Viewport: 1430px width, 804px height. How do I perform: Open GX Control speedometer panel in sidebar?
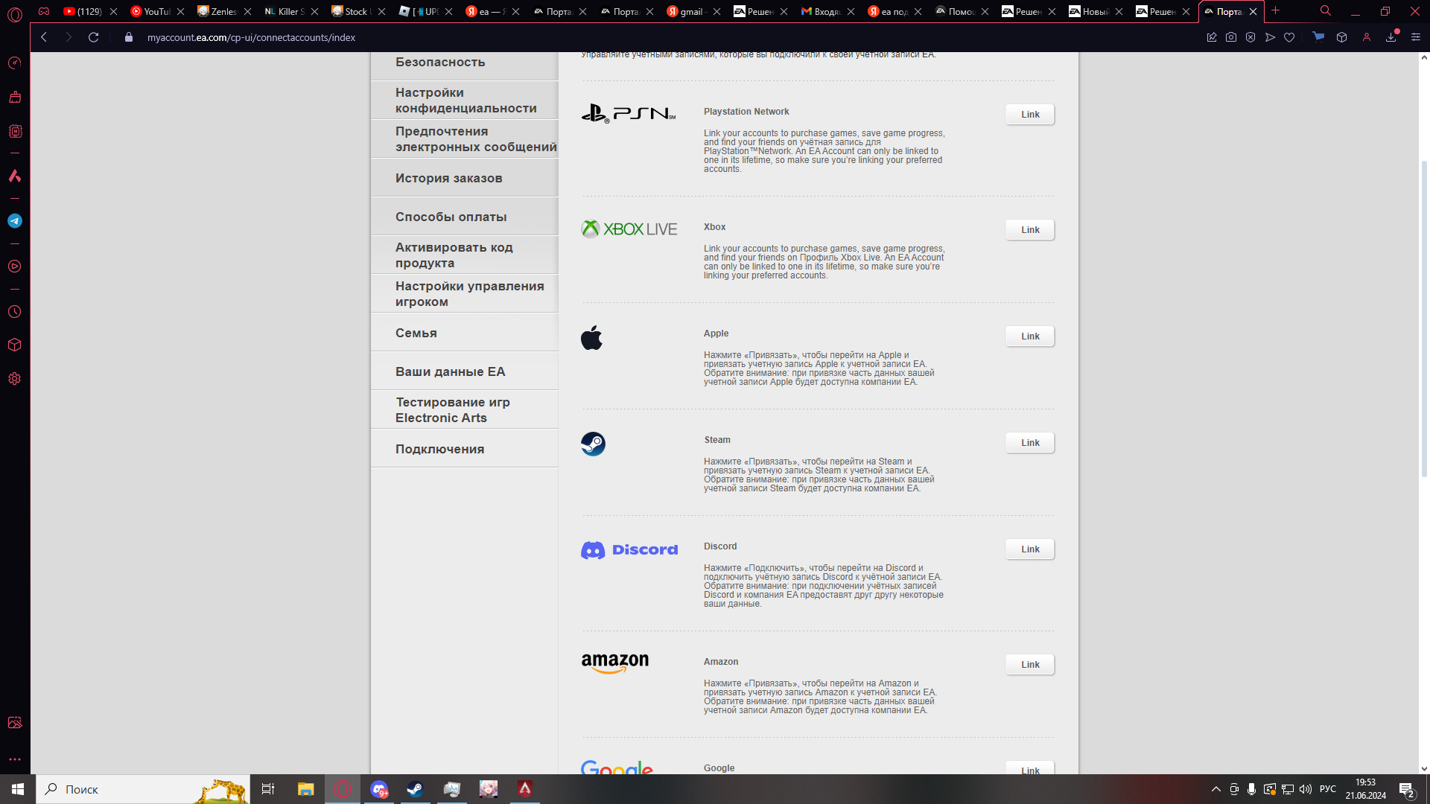(15, 63)
